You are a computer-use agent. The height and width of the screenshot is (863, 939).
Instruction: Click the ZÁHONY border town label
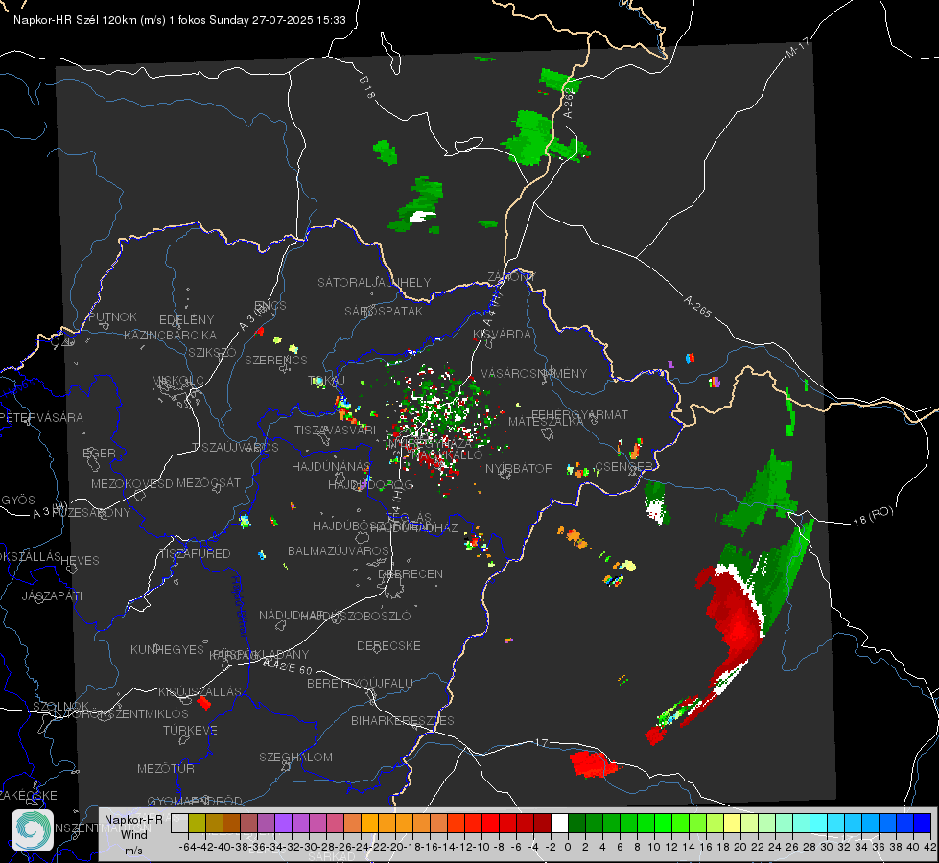(x=511, y=277)
